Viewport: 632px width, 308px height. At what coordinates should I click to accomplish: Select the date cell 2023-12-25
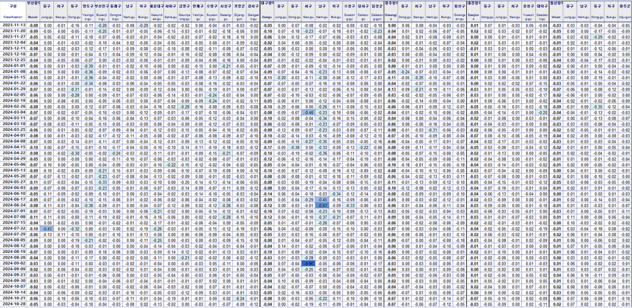click(x=13, y=59)
